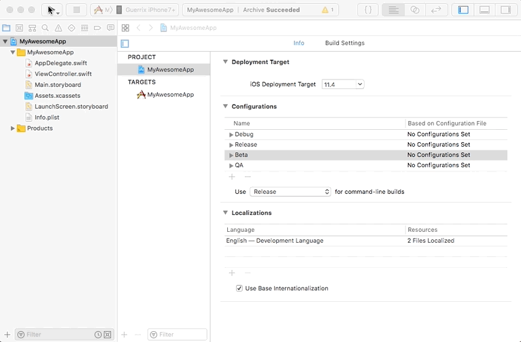Show the Project navigator folder icon
The image size is (521, 342).
click(6, 28)
